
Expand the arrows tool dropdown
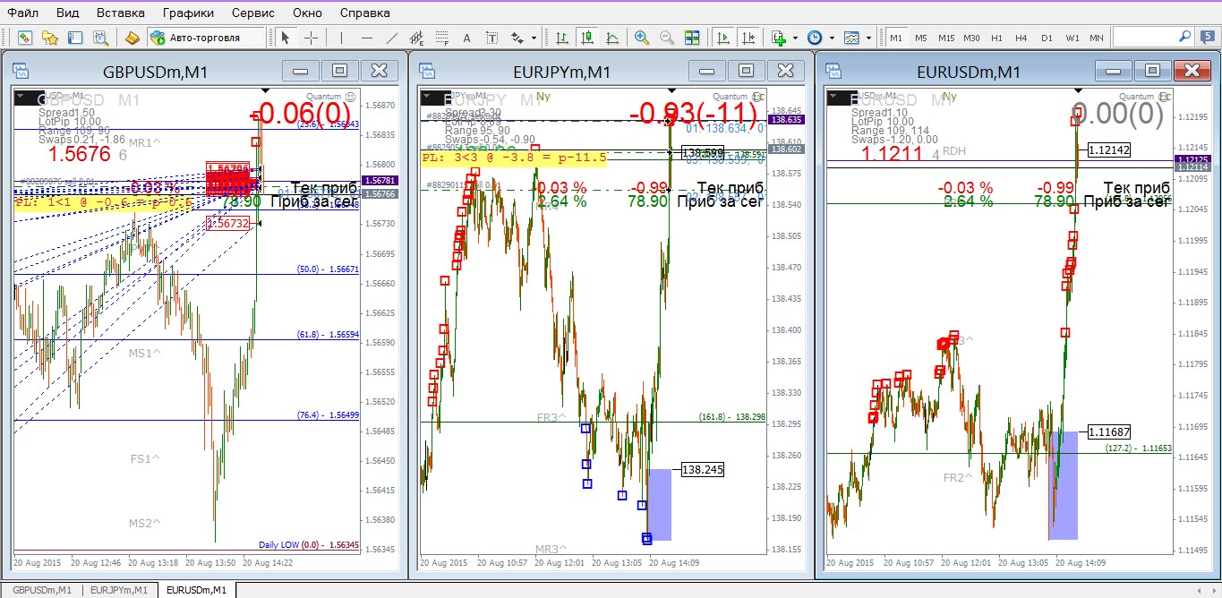pos(534,38)
